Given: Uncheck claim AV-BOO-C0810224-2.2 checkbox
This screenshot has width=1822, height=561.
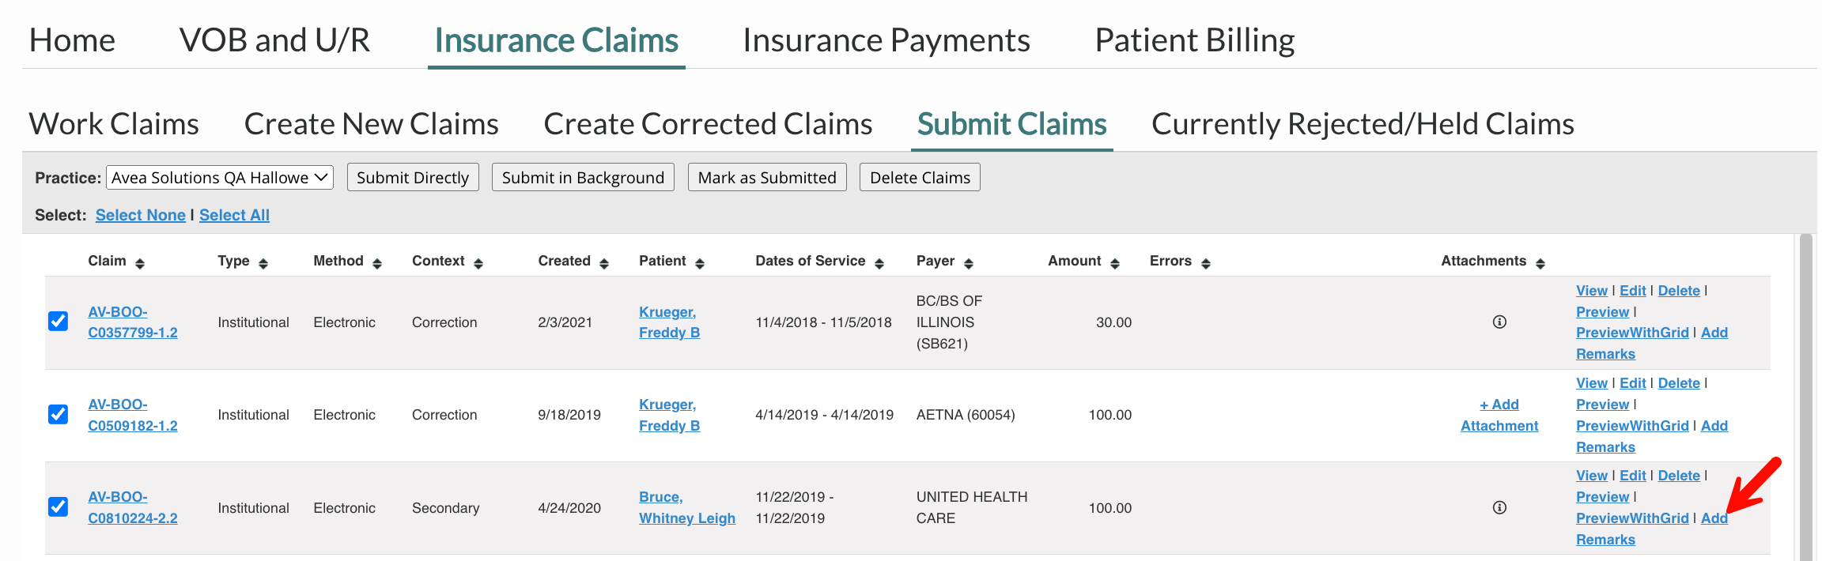Looking at the screenshot, I should 58,506.
